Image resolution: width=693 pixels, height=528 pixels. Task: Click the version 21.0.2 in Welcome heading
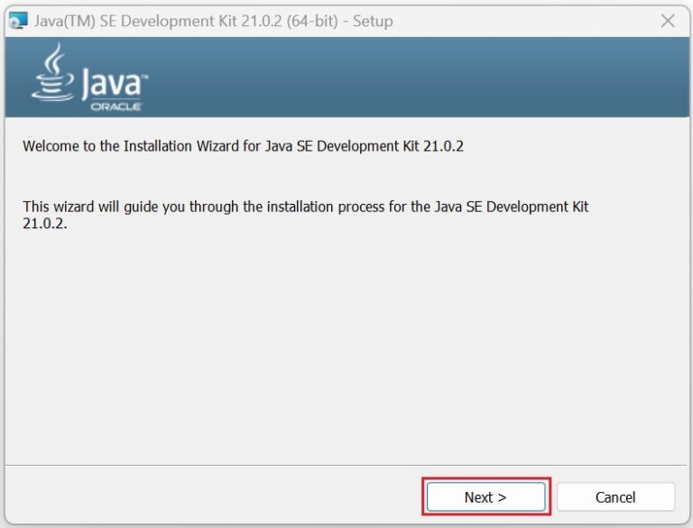point(443,146)
